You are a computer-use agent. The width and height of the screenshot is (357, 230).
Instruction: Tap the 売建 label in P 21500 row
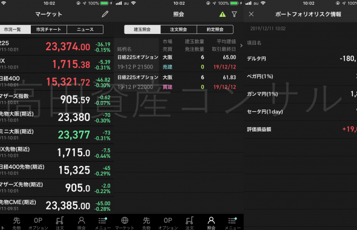[168, 67]
